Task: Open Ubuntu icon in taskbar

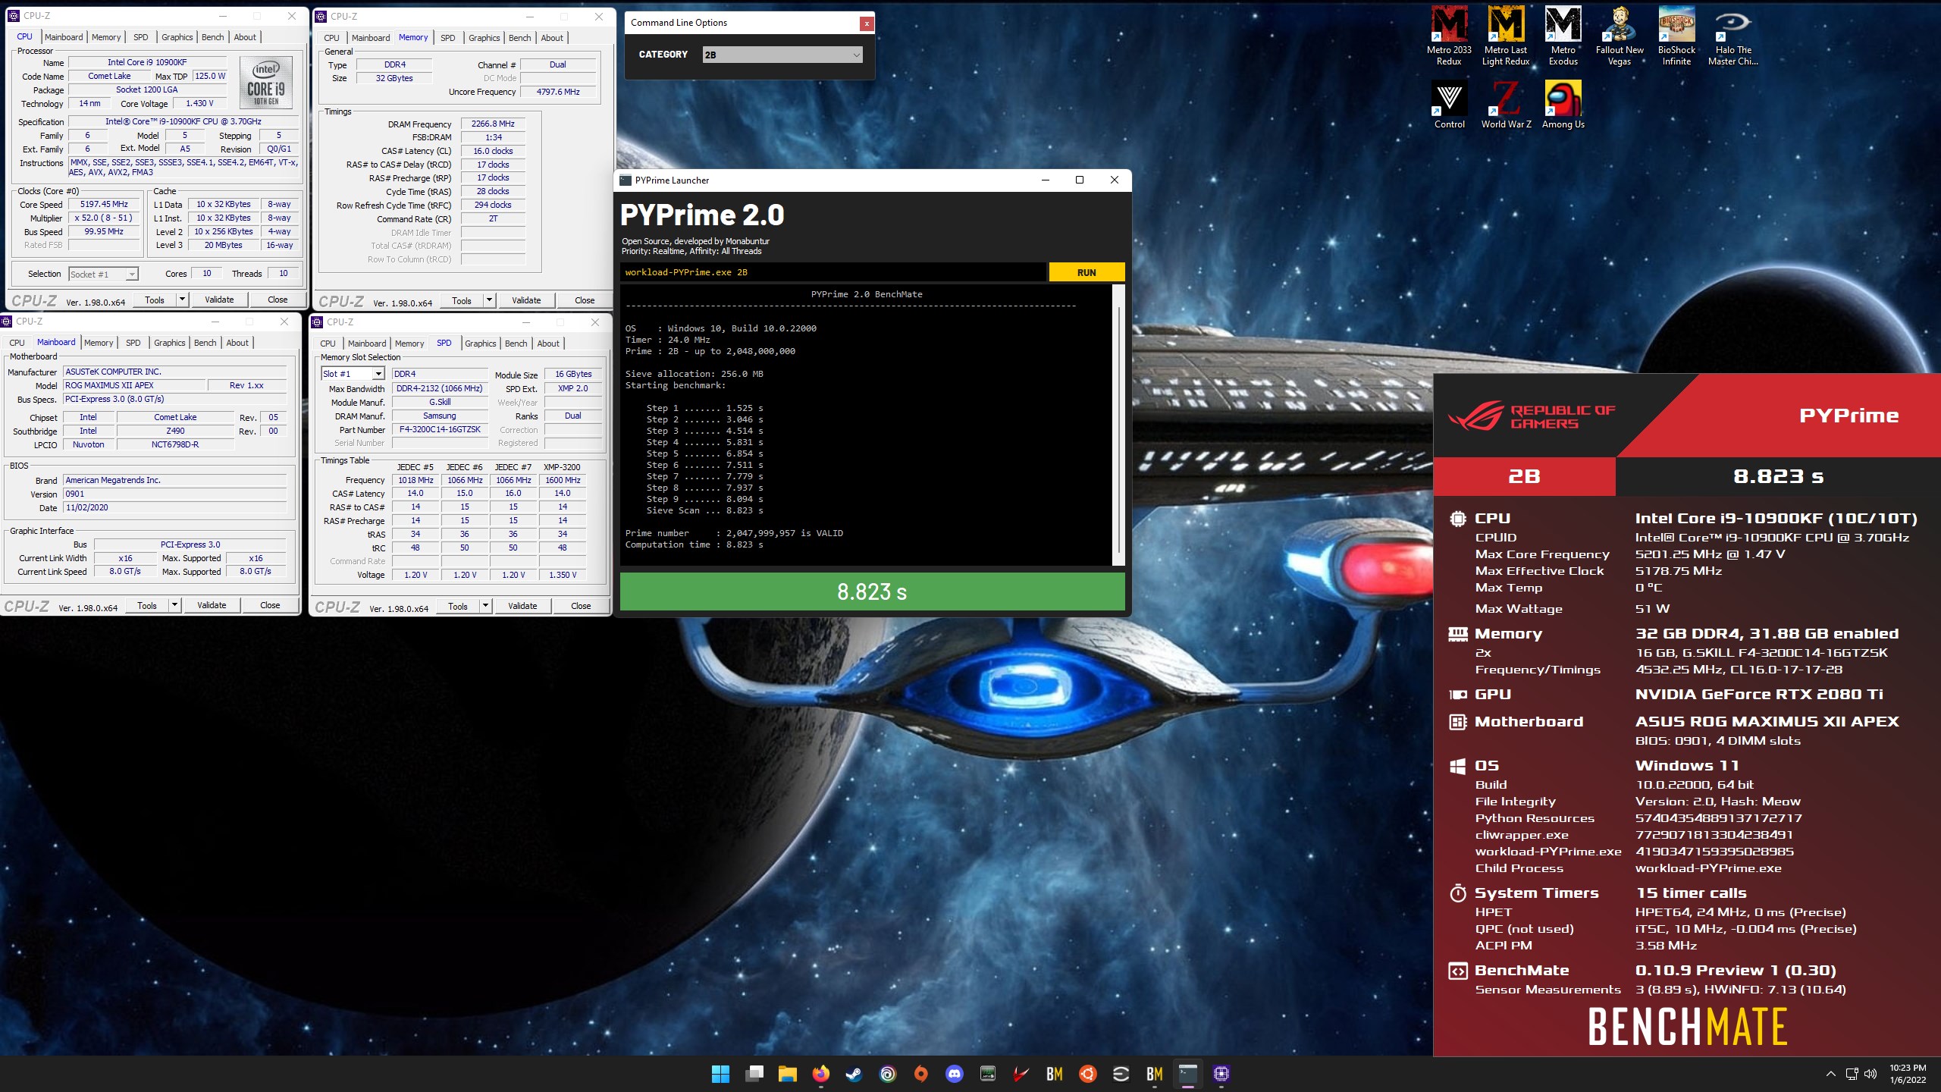Action: [1087, 1074]
